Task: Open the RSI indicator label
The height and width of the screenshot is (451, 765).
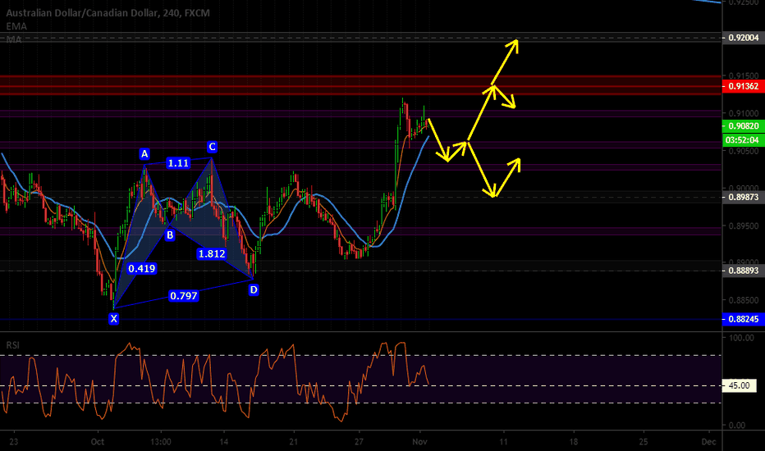Action: click(x=12, y=345)
